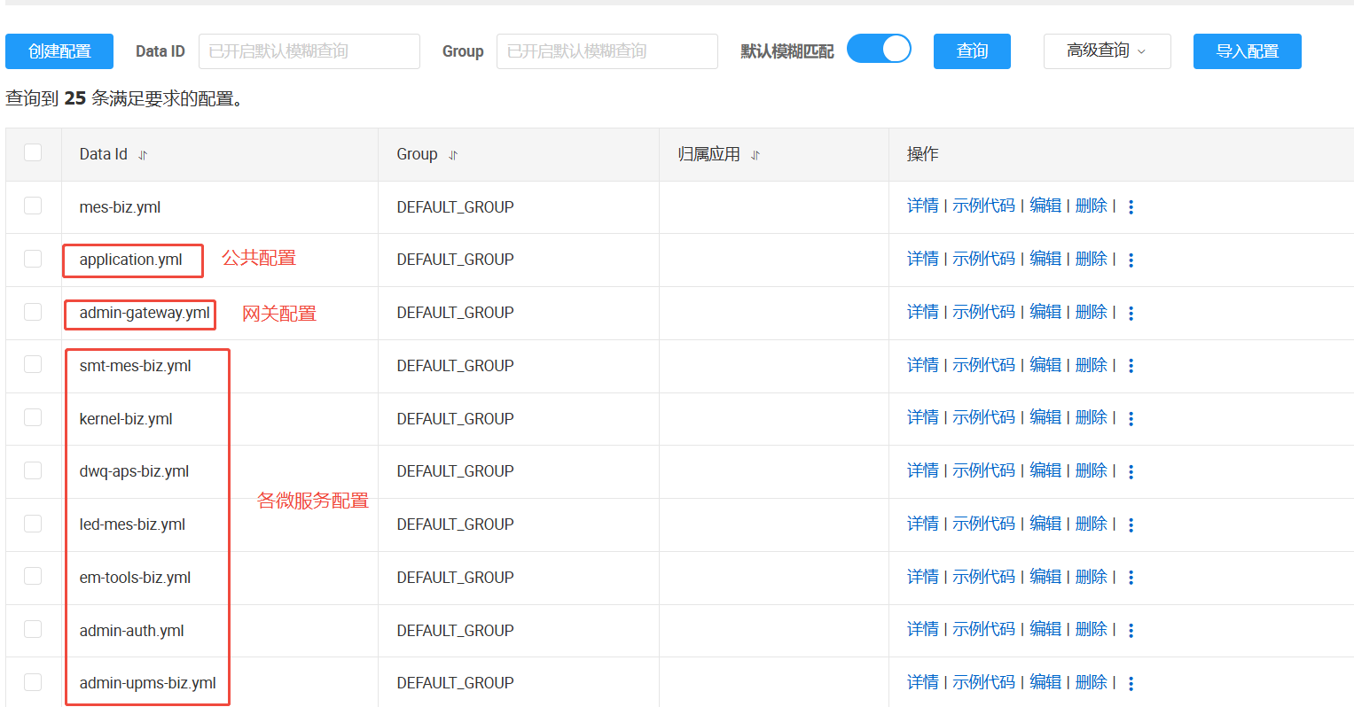The height and width of the screenshot is (707, 1354).
Task: Click the 导入配置 button
Action: [1248, 51]
